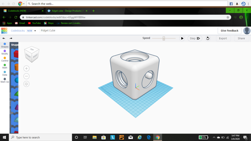Open the Codeblocks dropdown arrow
Image resolution: width=251 pixels, height=141 pixels.
35,31
